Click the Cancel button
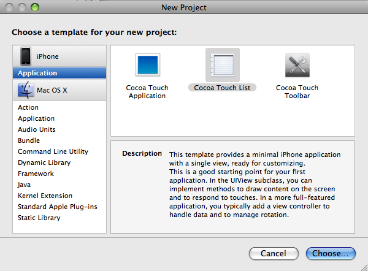The image size is (368, 271). [274, 253]
